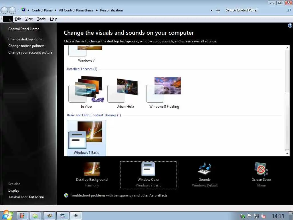Click the green checkmark security tray icon

(243, 217)
